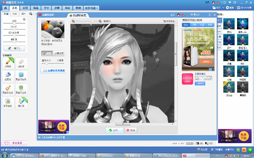Click the 新建 plus icon

(227, 7)
